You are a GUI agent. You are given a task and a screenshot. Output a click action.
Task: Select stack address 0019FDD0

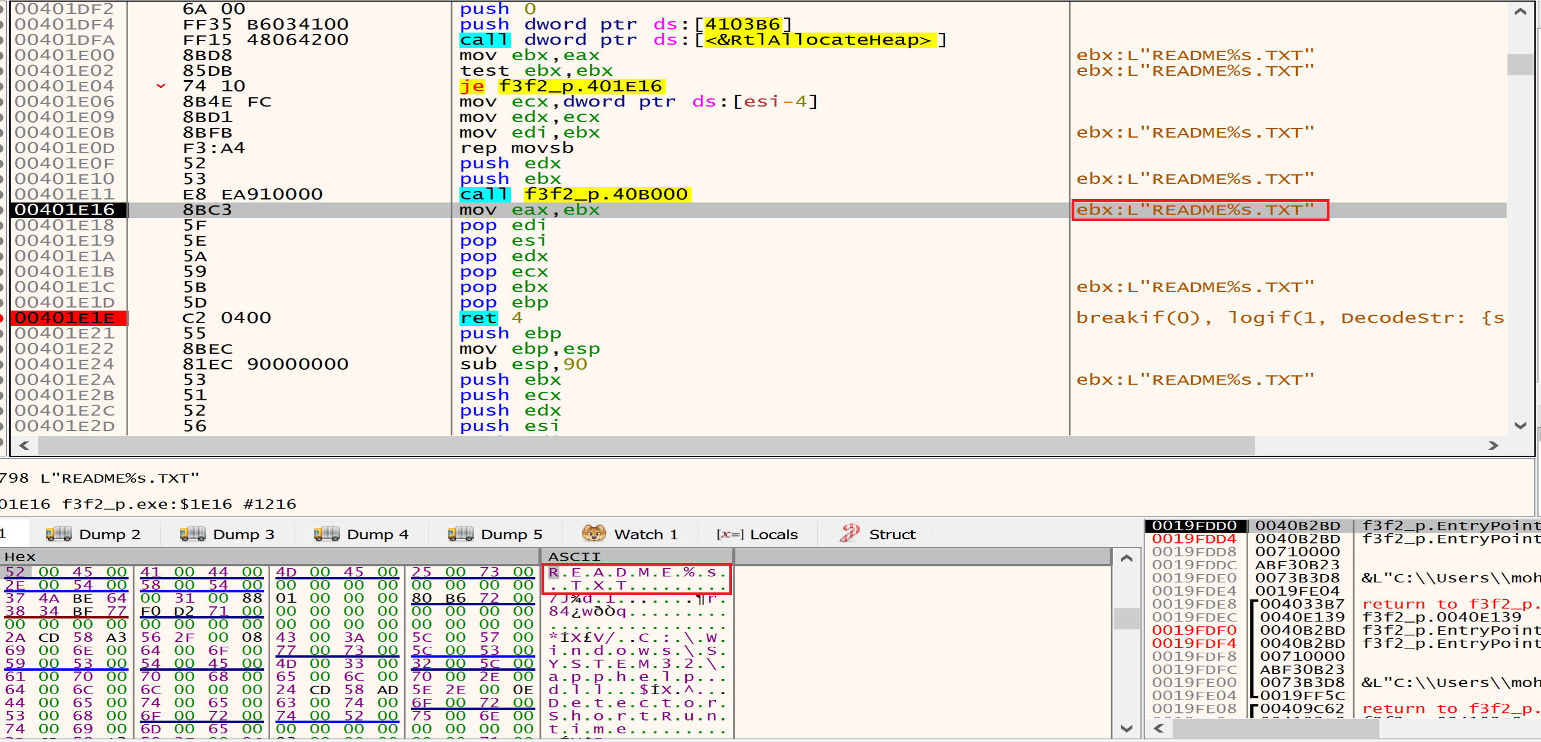click(x=1194, y=526)
